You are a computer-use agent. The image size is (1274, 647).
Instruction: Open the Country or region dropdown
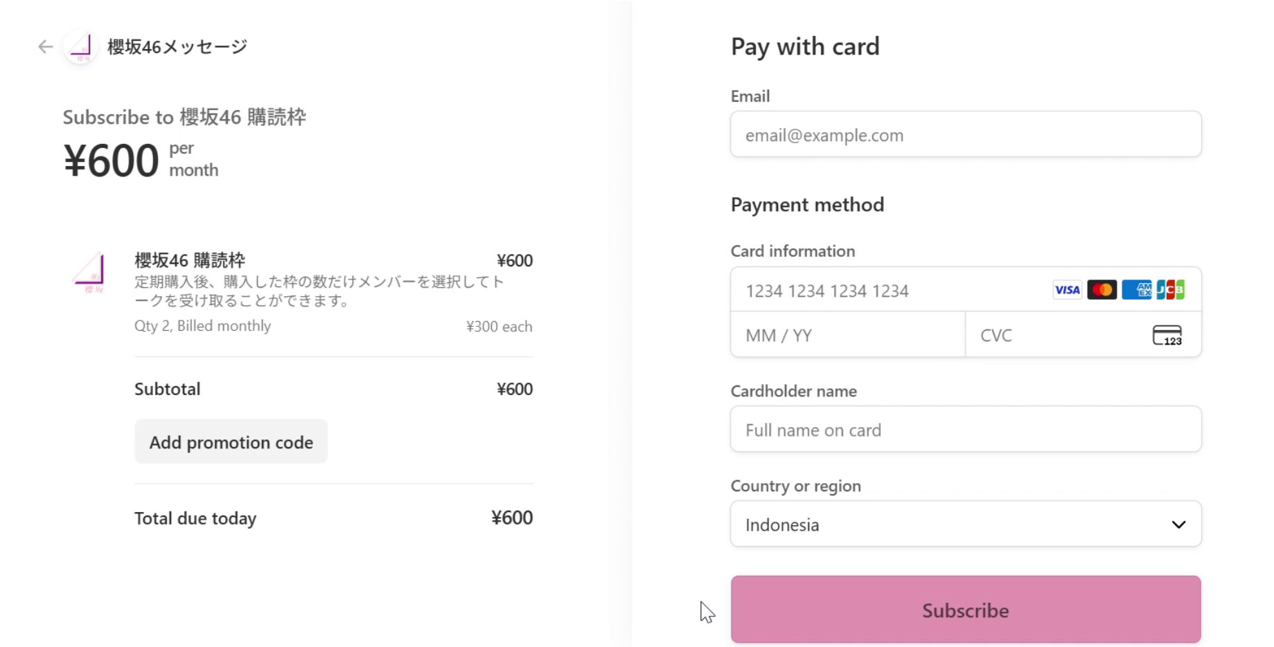[965, 525]
